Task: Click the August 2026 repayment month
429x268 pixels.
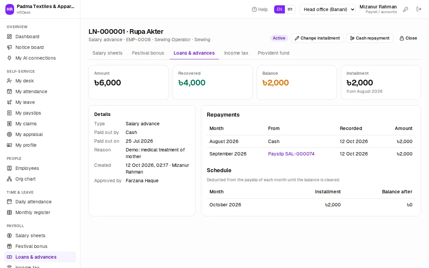Action: (224, 141)
